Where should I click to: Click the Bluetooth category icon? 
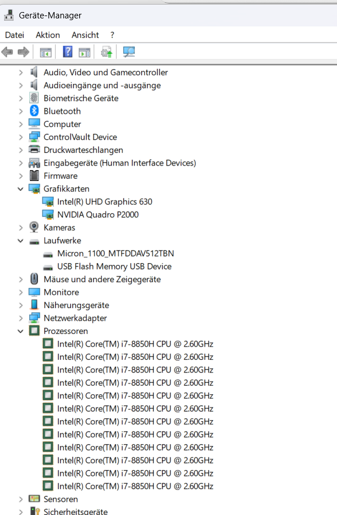[34, 111]
